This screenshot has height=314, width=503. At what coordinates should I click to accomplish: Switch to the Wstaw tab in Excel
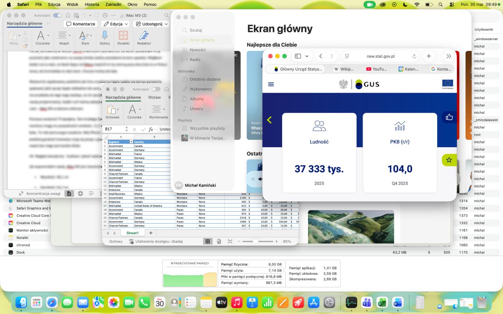point(154,97)
